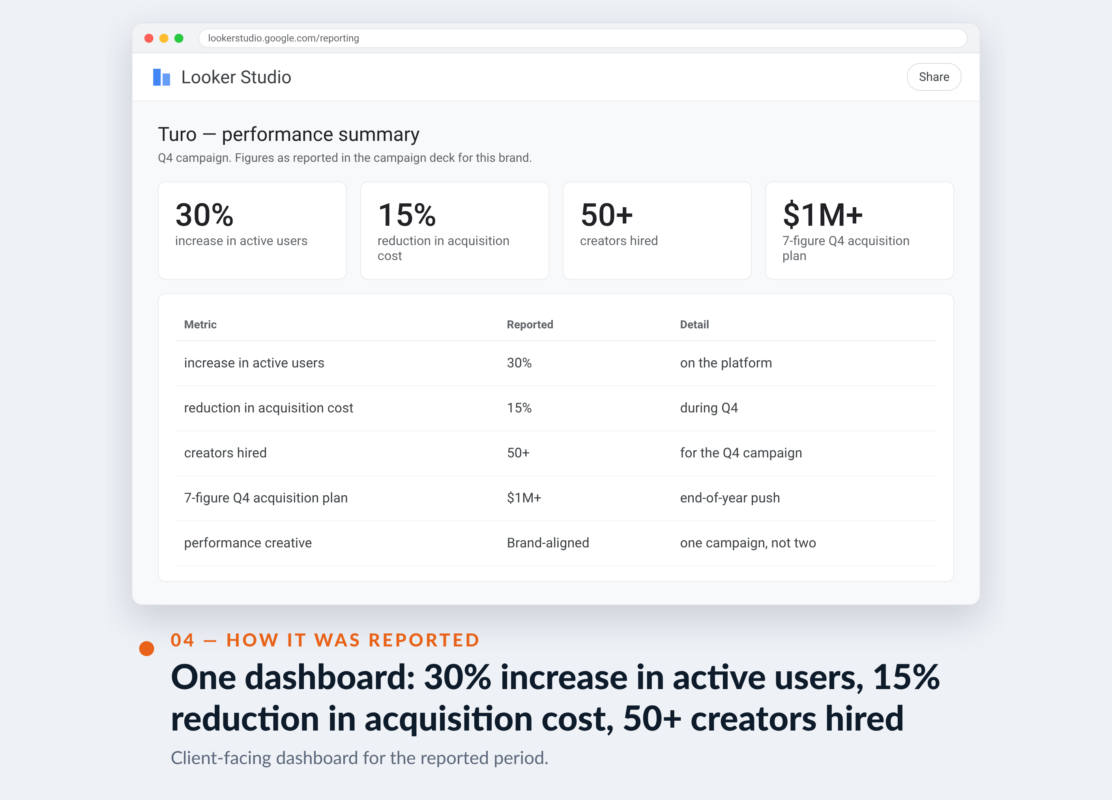This screenshot has width=1112, height=800.
Task: Click the green maximize window dot
Action: click(x=179, y=38)
